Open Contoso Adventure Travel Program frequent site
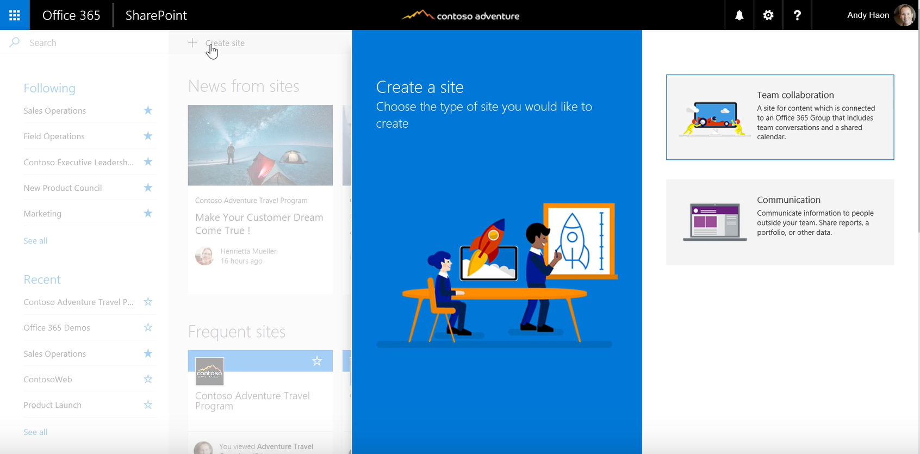 pyautogui.click(x=252, y=401)
